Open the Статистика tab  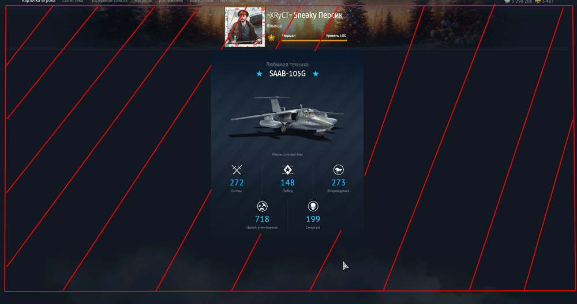(73, 1)
